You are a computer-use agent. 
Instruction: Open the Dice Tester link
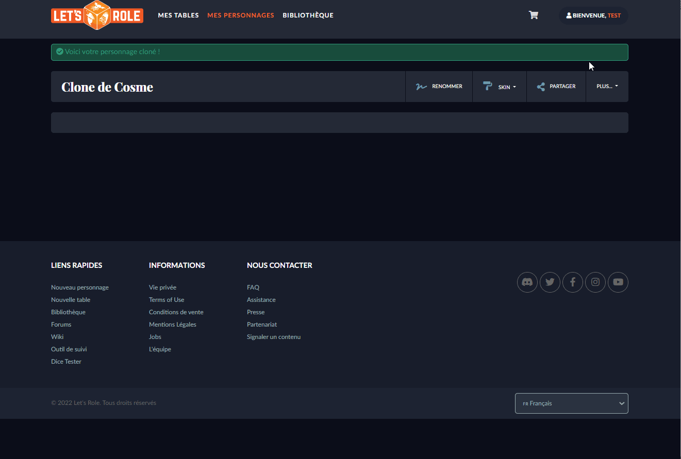click(x=66, y=362)
